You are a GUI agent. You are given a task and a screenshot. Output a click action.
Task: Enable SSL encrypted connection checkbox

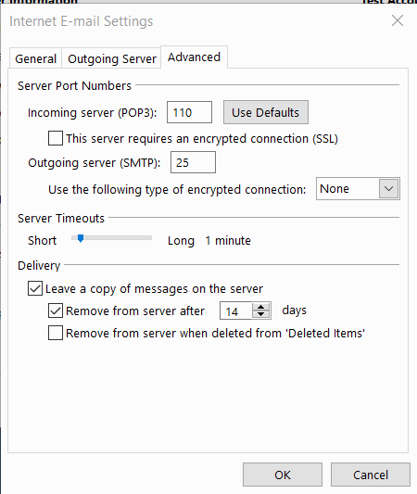point(56,138)
